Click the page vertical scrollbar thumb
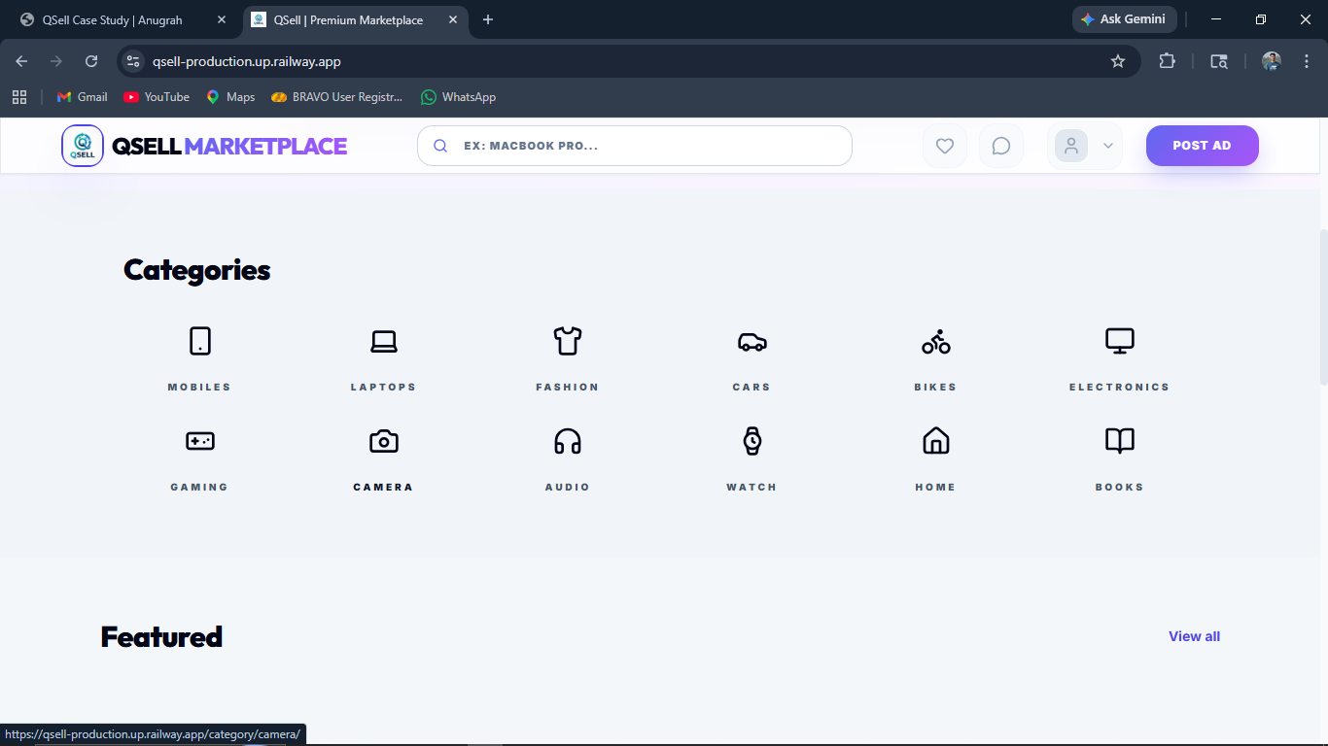Viewport: 1328px width, 746px height. point(1322,306)
